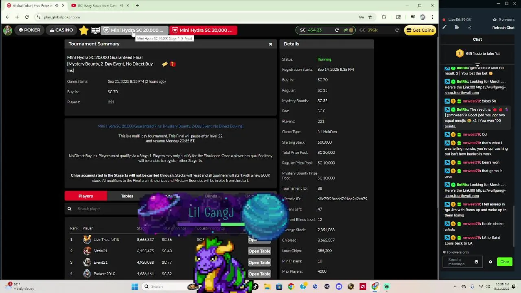The width and height of the screenshot is (521, 293).
Task: Open the POKER lobby button
Action: click(29, 30)
